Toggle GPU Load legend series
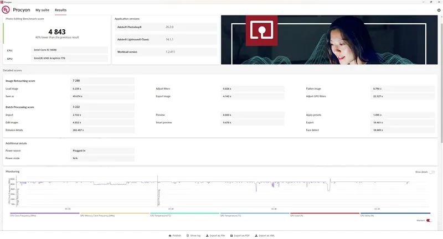The image size is (443, 239). (x=324, y=215)
